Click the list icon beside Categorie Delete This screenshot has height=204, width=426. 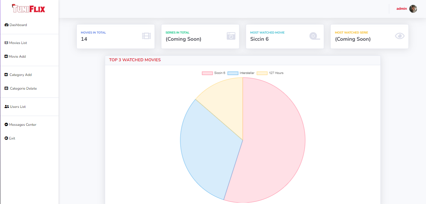[6, 89]
